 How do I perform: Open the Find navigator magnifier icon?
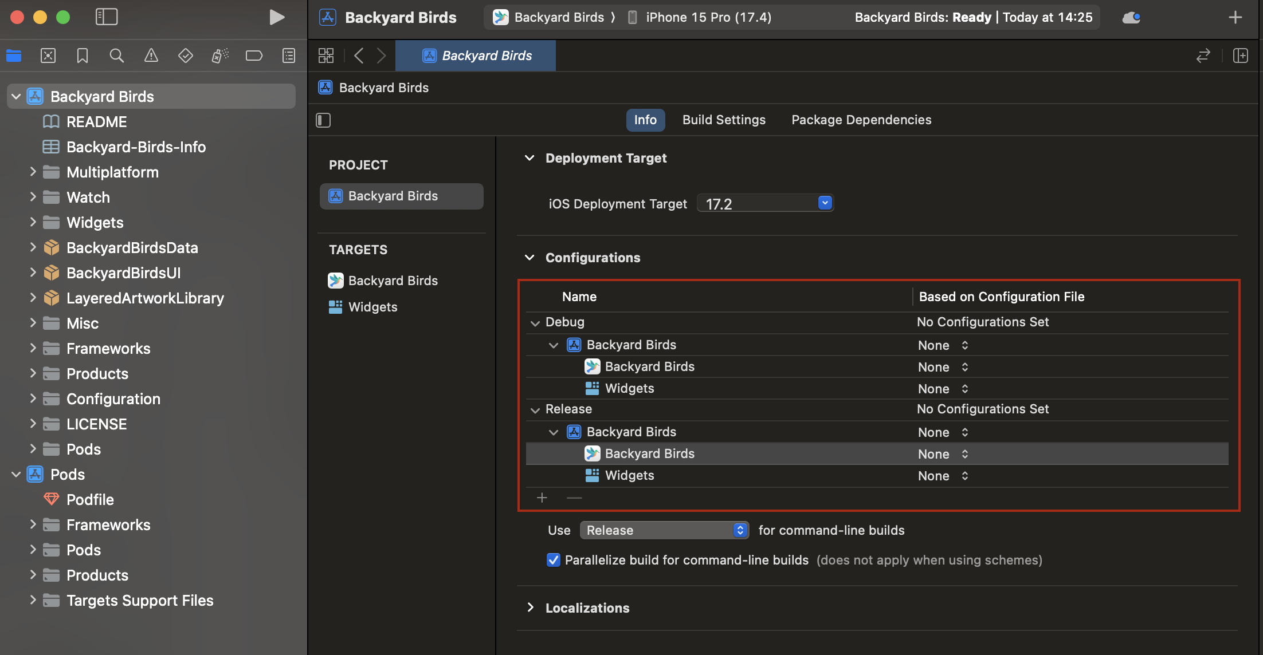pos(117,56)
